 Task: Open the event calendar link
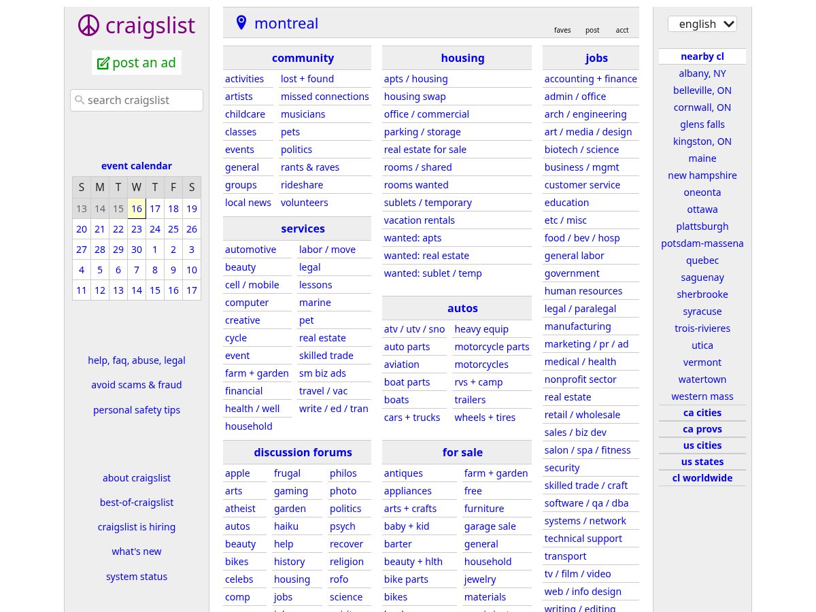pos(137,166)
